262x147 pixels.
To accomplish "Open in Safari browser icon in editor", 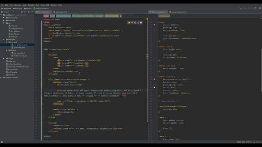I will [x=135, y=22].
